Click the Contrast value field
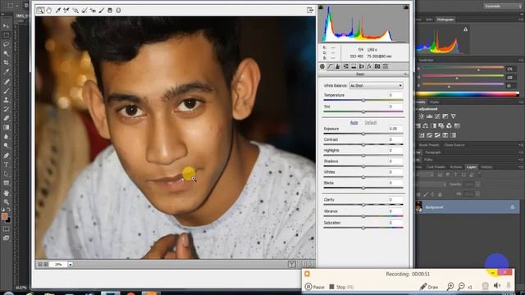The image size is (525, 295). [x=395, y=139]
